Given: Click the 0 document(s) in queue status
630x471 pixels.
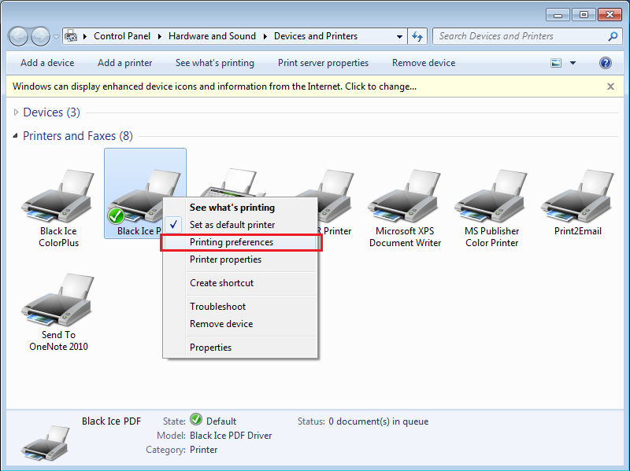Looking at the screenshot, I should pyautogui.click(x=379, y=421).
